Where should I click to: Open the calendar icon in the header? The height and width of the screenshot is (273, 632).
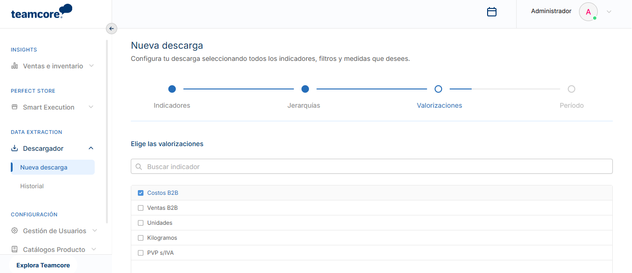click(x=492, y=12)
